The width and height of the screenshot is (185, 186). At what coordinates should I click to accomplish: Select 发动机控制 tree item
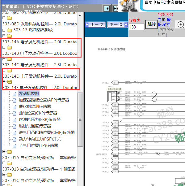point(29,93)
